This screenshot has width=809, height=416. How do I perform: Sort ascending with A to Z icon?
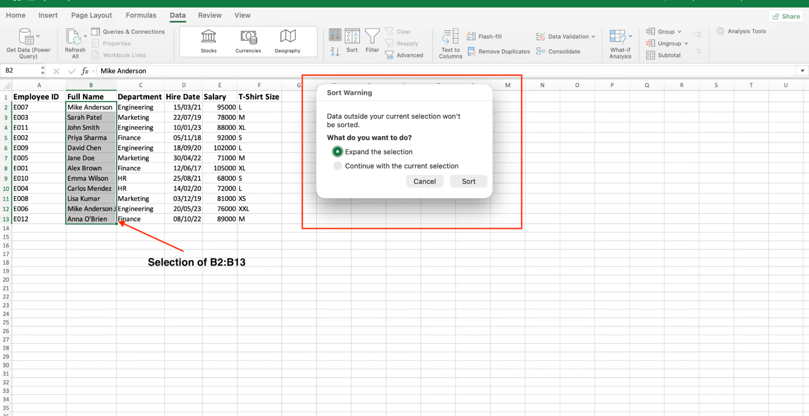coord(335,35)
